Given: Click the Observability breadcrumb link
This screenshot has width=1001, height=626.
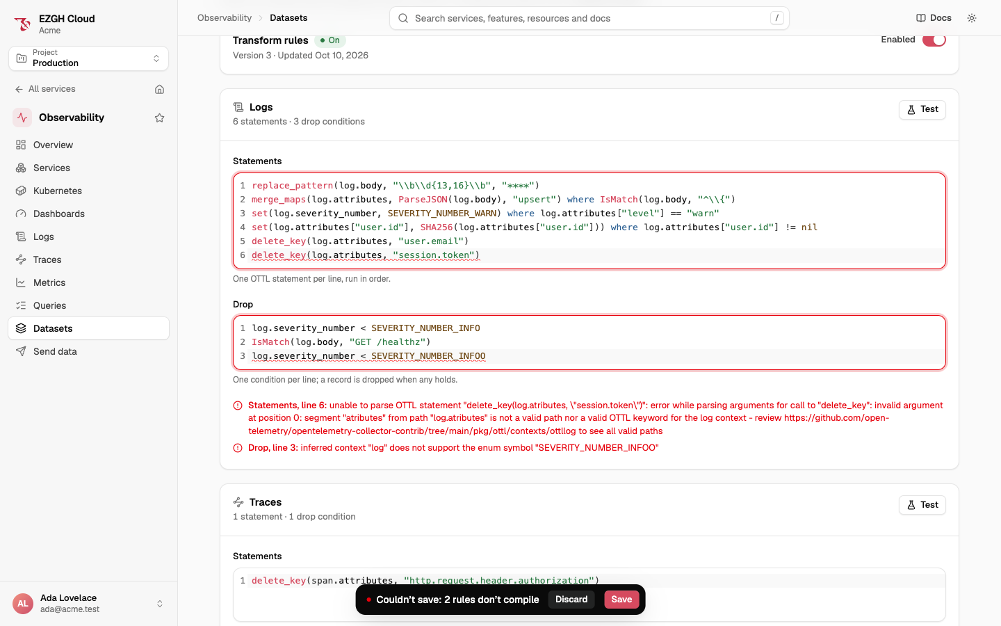Looking at the screenshot, I should [225, 18].
